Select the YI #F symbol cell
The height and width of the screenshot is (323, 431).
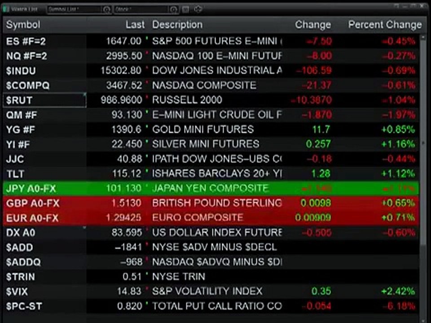[45, 144]
